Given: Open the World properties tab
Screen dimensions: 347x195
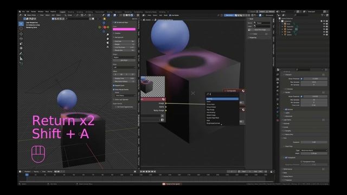Looking at the screenshot, I should click(278, 95).
